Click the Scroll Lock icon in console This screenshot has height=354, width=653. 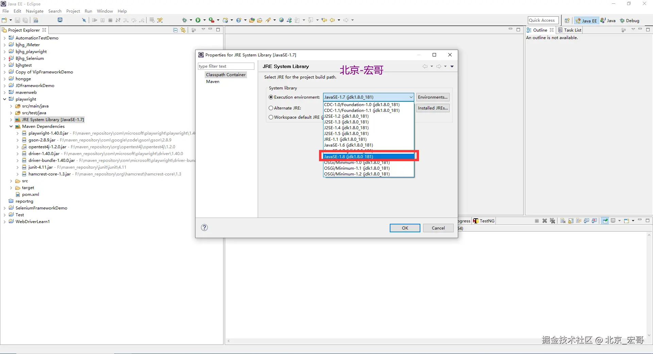click(571, 221)
